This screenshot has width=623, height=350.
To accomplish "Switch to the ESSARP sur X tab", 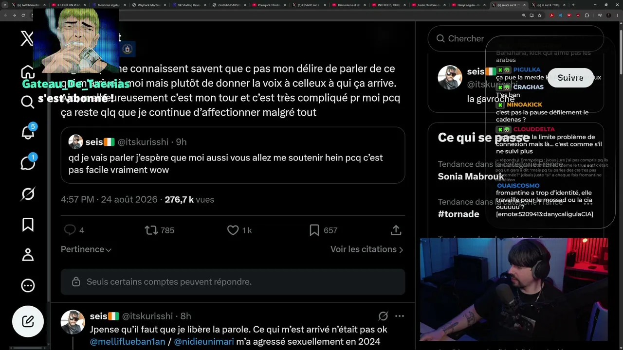I will coord(309,5).
